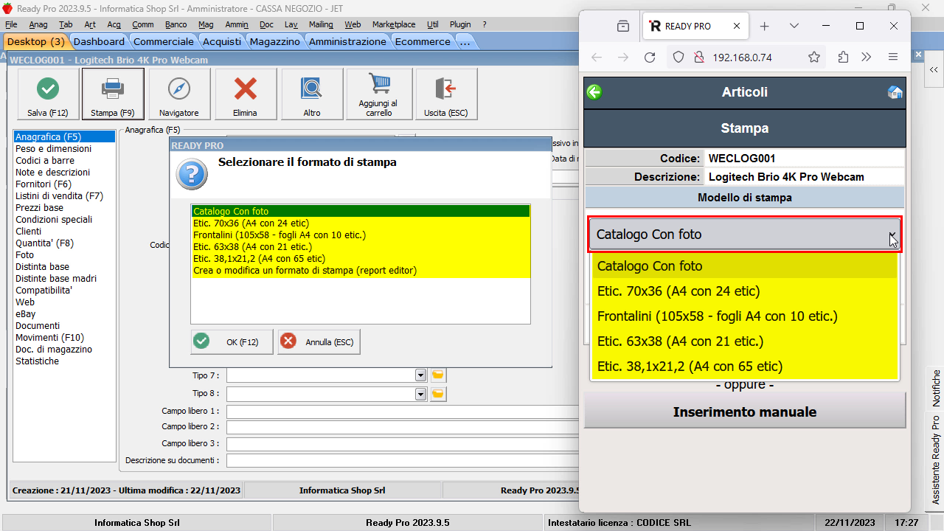The image size is (944, 531).
Task: Go back in browser history
Action: [597, 57]
